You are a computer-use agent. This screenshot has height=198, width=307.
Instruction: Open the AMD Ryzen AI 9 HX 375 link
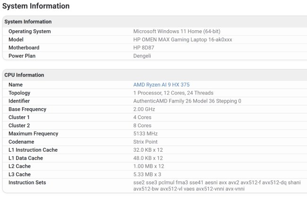[162, 85]
